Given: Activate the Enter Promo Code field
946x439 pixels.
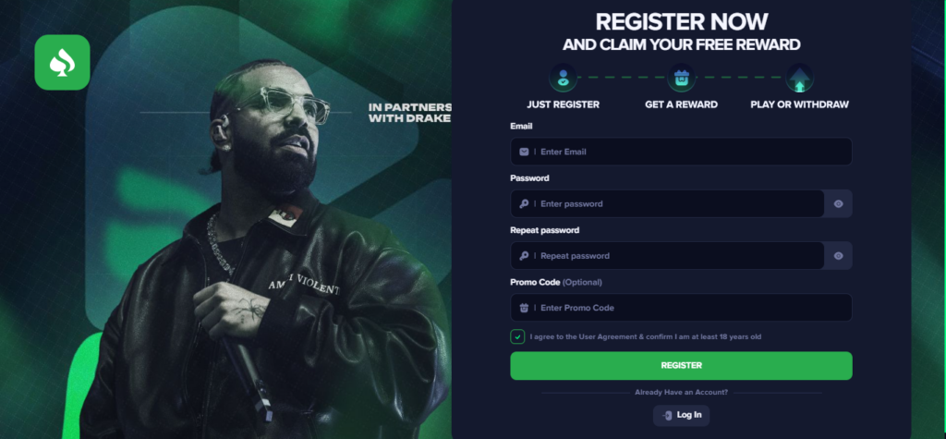Looking at the screenshot, I should (x=681, y=308).
